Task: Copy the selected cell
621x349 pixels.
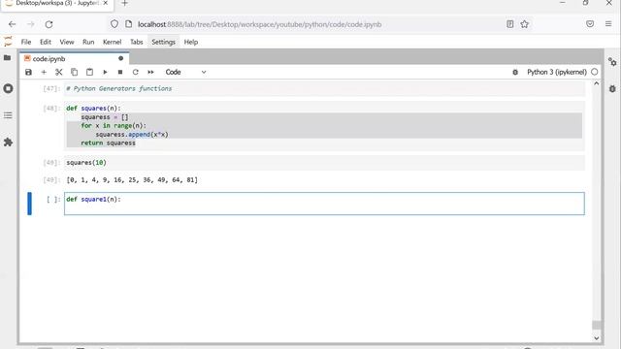Action: tap(74, 72)
